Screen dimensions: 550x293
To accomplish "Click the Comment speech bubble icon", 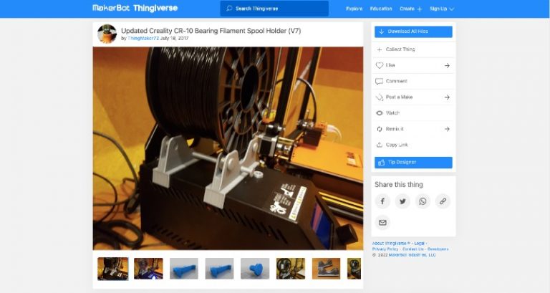I will point(379,82).
